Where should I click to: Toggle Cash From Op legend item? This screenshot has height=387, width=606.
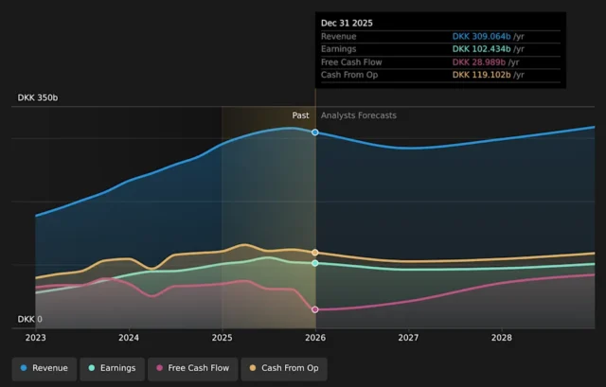coord(283,368)
